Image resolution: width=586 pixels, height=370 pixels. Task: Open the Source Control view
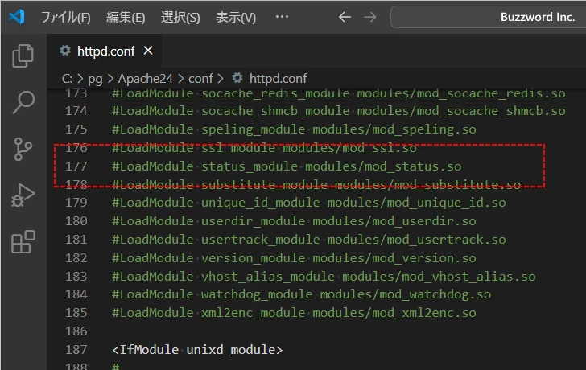point(23,149)
